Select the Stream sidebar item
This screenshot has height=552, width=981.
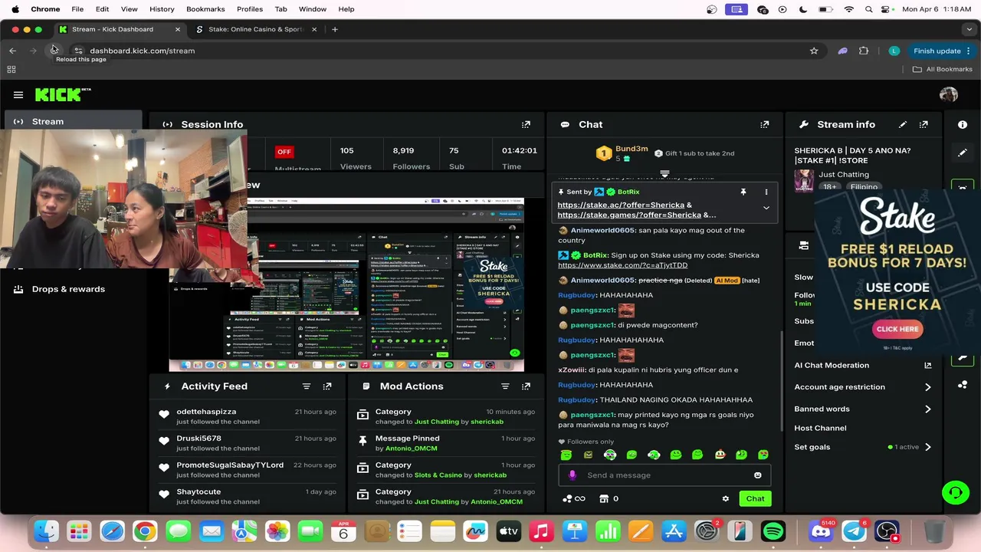click(x=73, y=121)
